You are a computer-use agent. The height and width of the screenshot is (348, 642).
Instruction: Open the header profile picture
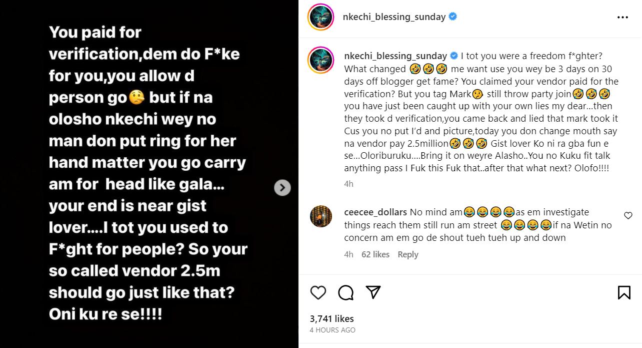pyautogui.click(x=320, y=17)
